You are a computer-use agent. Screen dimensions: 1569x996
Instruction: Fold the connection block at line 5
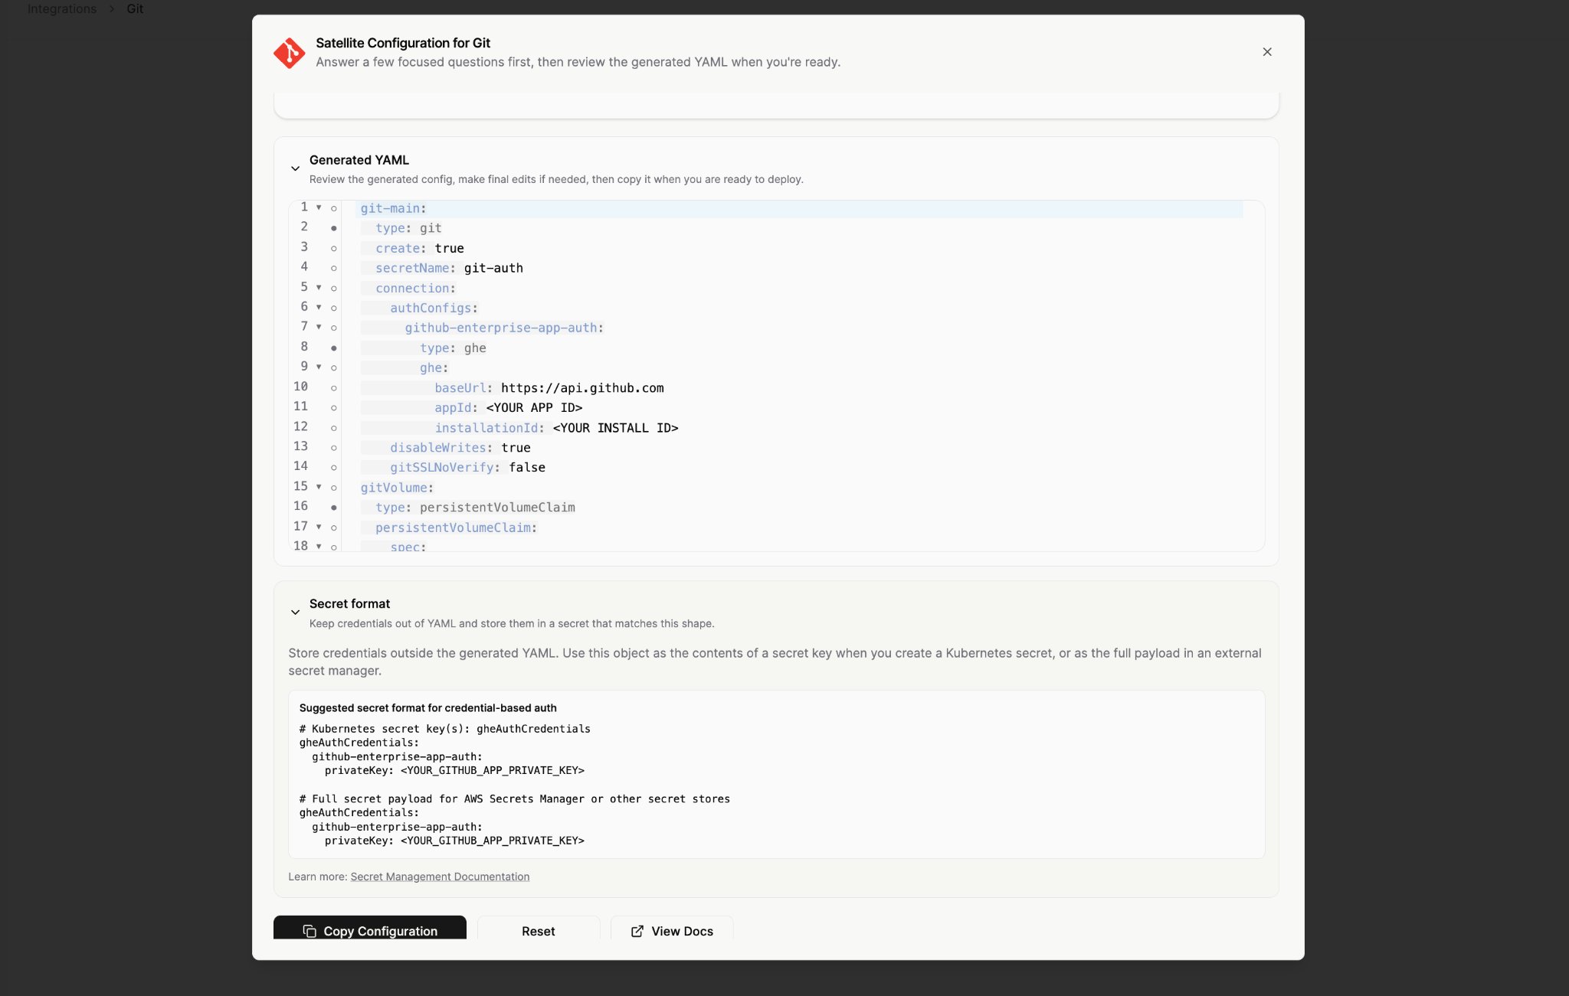(x=319, y=287)
